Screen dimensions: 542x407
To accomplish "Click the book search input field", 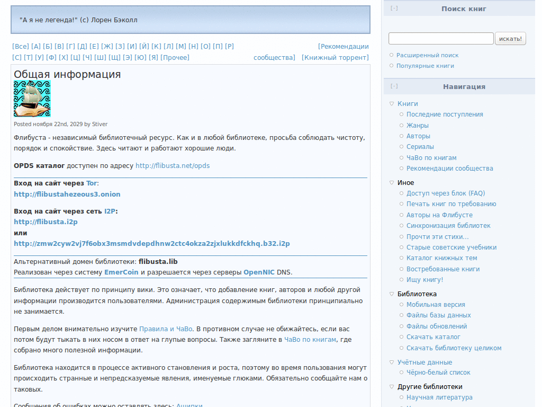I will pos(441,38).
